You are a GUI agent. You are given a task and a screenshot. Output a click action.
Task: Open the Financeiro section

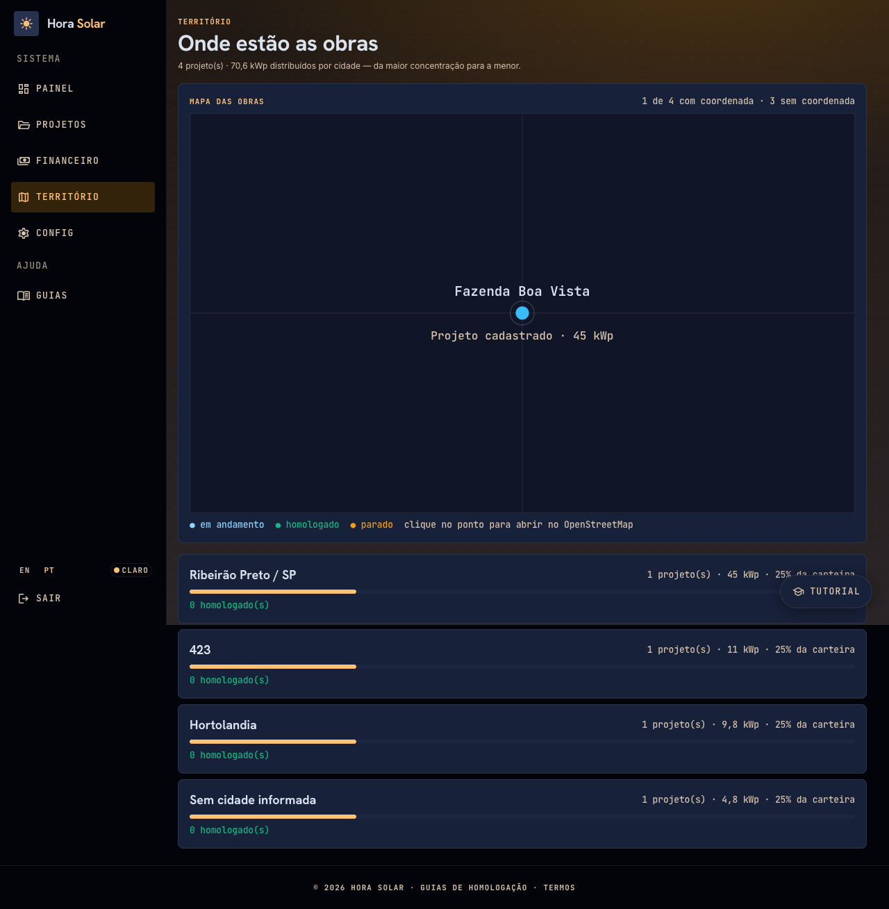[83, 161]
